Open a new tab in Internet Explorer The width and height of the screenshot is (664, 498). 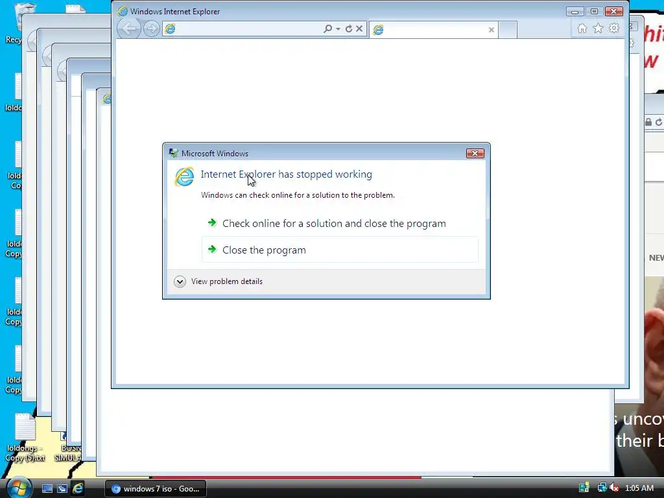(508, 30)
